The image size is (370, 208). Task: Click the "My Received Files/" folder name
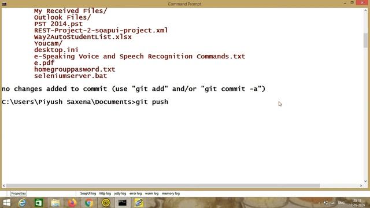71,11
